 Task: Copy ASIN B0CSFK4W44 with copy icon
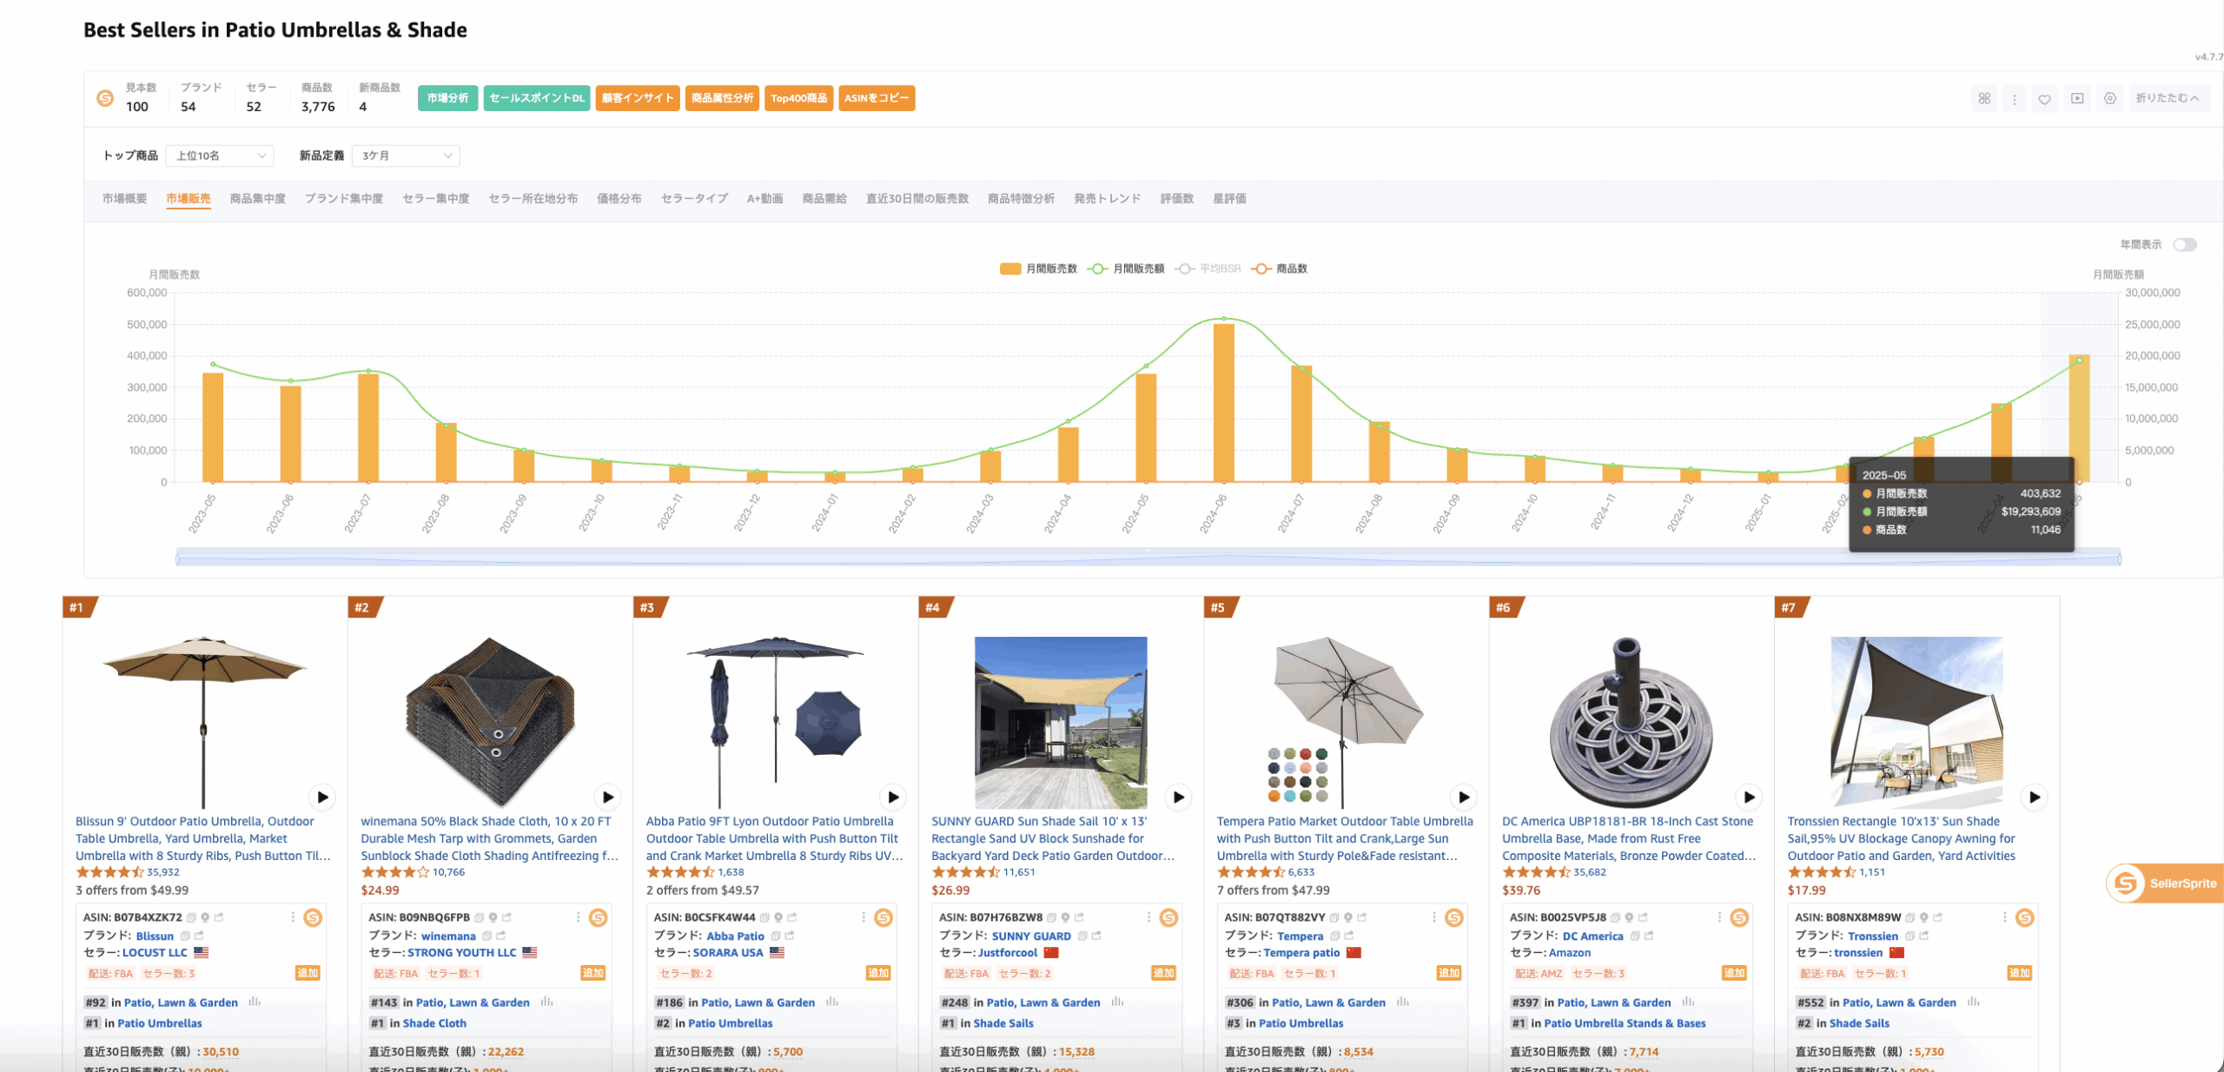[x=764, y=917]
